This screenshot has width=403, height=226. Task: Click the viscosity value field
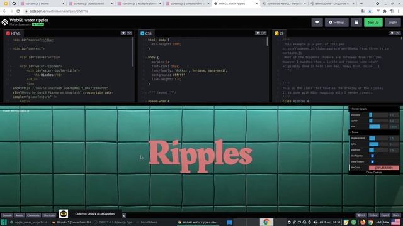pos(394,115)
